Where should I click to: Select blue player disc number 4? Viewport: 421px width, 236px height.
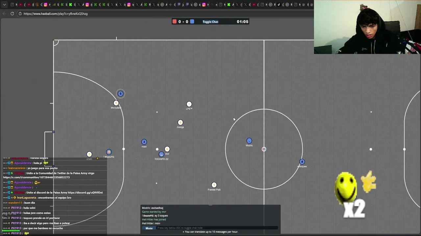tap(302, 162)
